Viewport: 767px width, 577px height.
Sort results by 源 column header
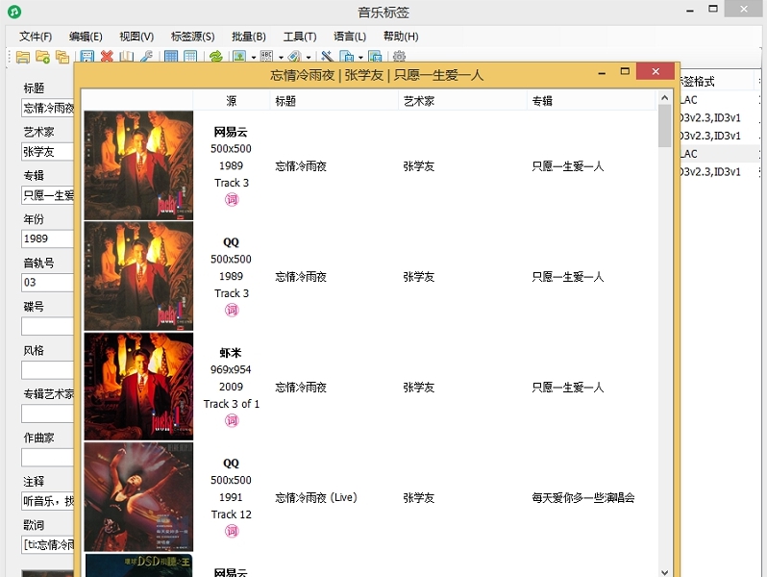pos(232,101)
